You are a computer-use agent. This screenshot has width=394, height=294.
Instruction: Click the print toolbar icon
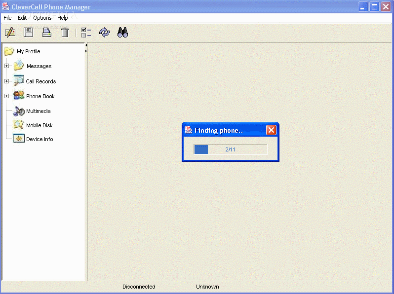[x=46, y=33]
